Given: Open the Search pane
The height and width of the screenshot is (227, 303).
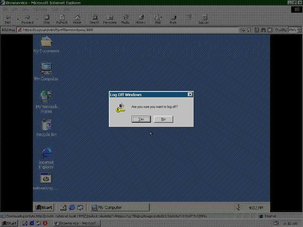Looking at the screenshot, I should [x=94, y=19].
